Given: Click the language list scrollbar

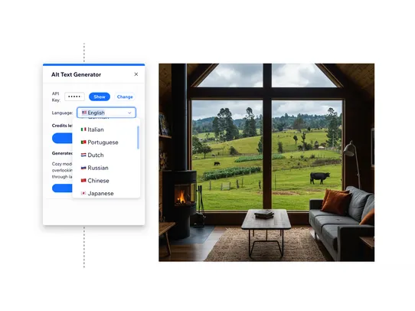Looking at the screenshot, I should (x=138, y=137).
